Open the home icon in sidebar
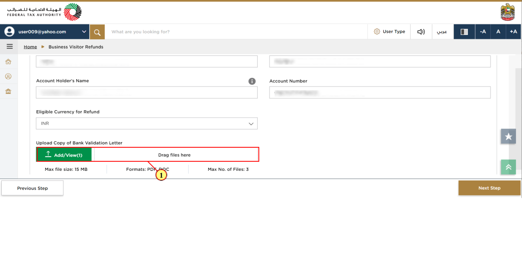The image size is (522, 276). pos(8,62)
